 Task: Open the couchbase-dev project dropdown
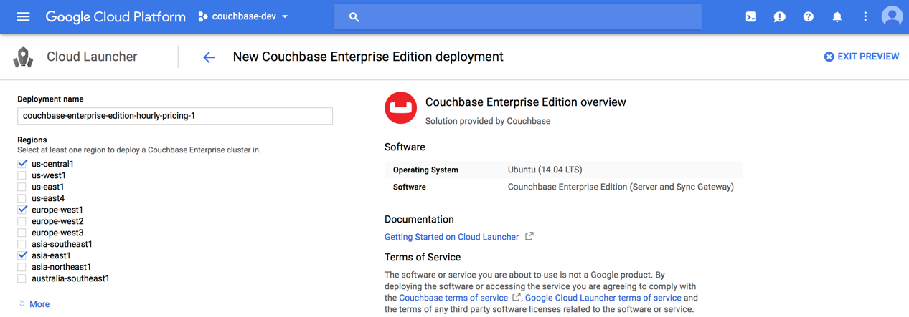click(x=243, y=16)
